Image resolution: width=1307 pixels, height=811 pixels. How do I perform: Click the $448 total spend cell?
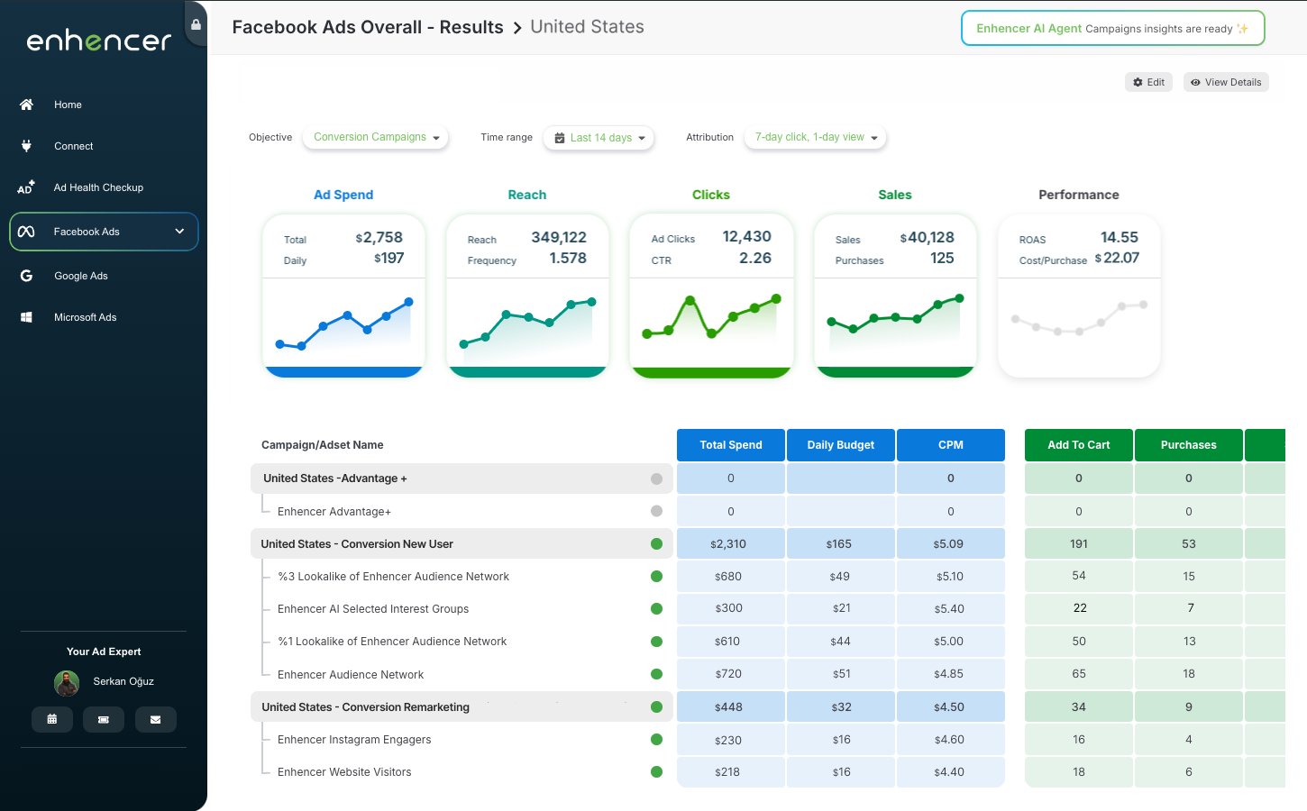pos(731,706)
